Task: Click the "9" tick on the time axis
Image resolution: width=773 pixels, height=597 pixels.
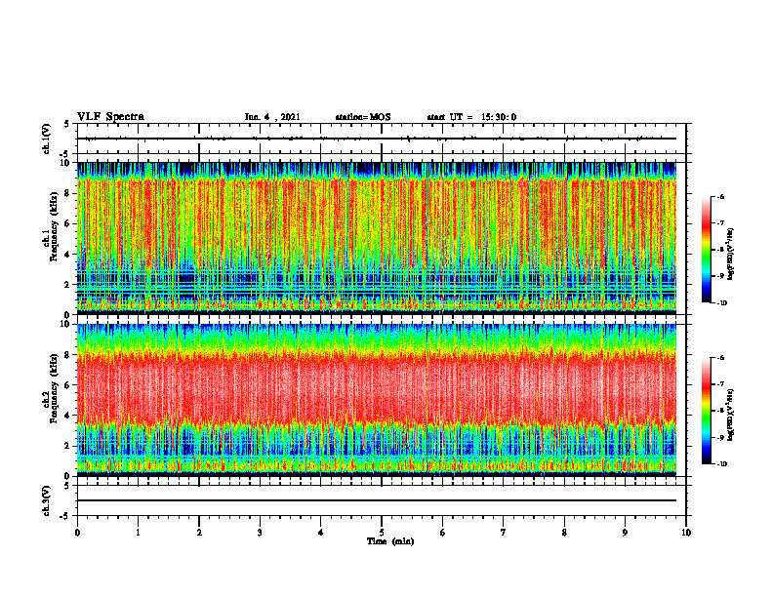Action: (x=625, y=533)
